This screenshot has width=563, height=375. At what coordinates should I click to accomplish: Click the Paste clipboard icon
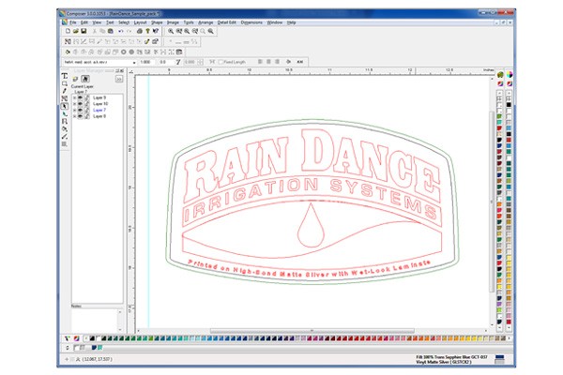click(111, 31)
